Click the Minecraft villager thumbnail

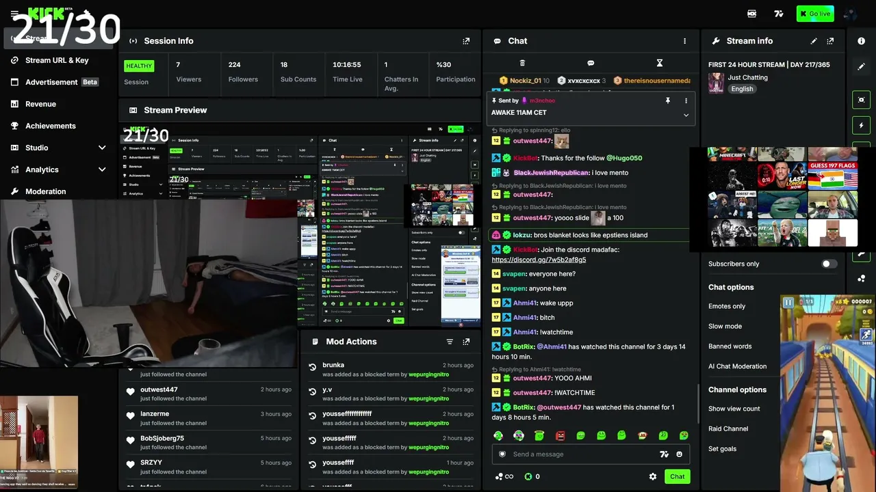pyautogui.click(x=833, y=232)
